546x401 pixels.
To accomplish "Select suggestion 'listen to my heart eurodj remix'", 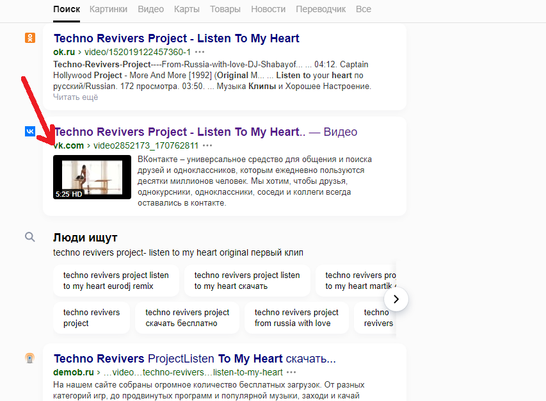I will tap(116, 281).
